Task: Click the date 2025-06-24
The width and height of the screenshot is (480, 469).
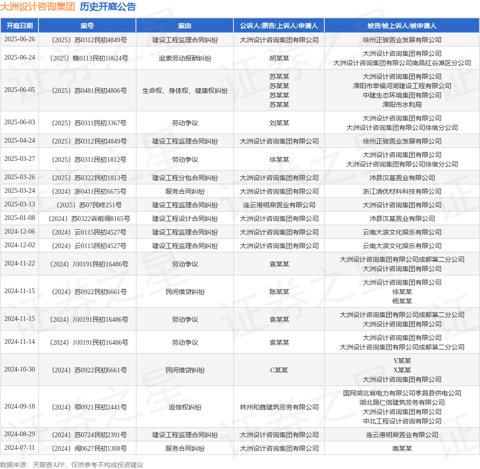Action: pyautogui.click(x=20, y=58)
